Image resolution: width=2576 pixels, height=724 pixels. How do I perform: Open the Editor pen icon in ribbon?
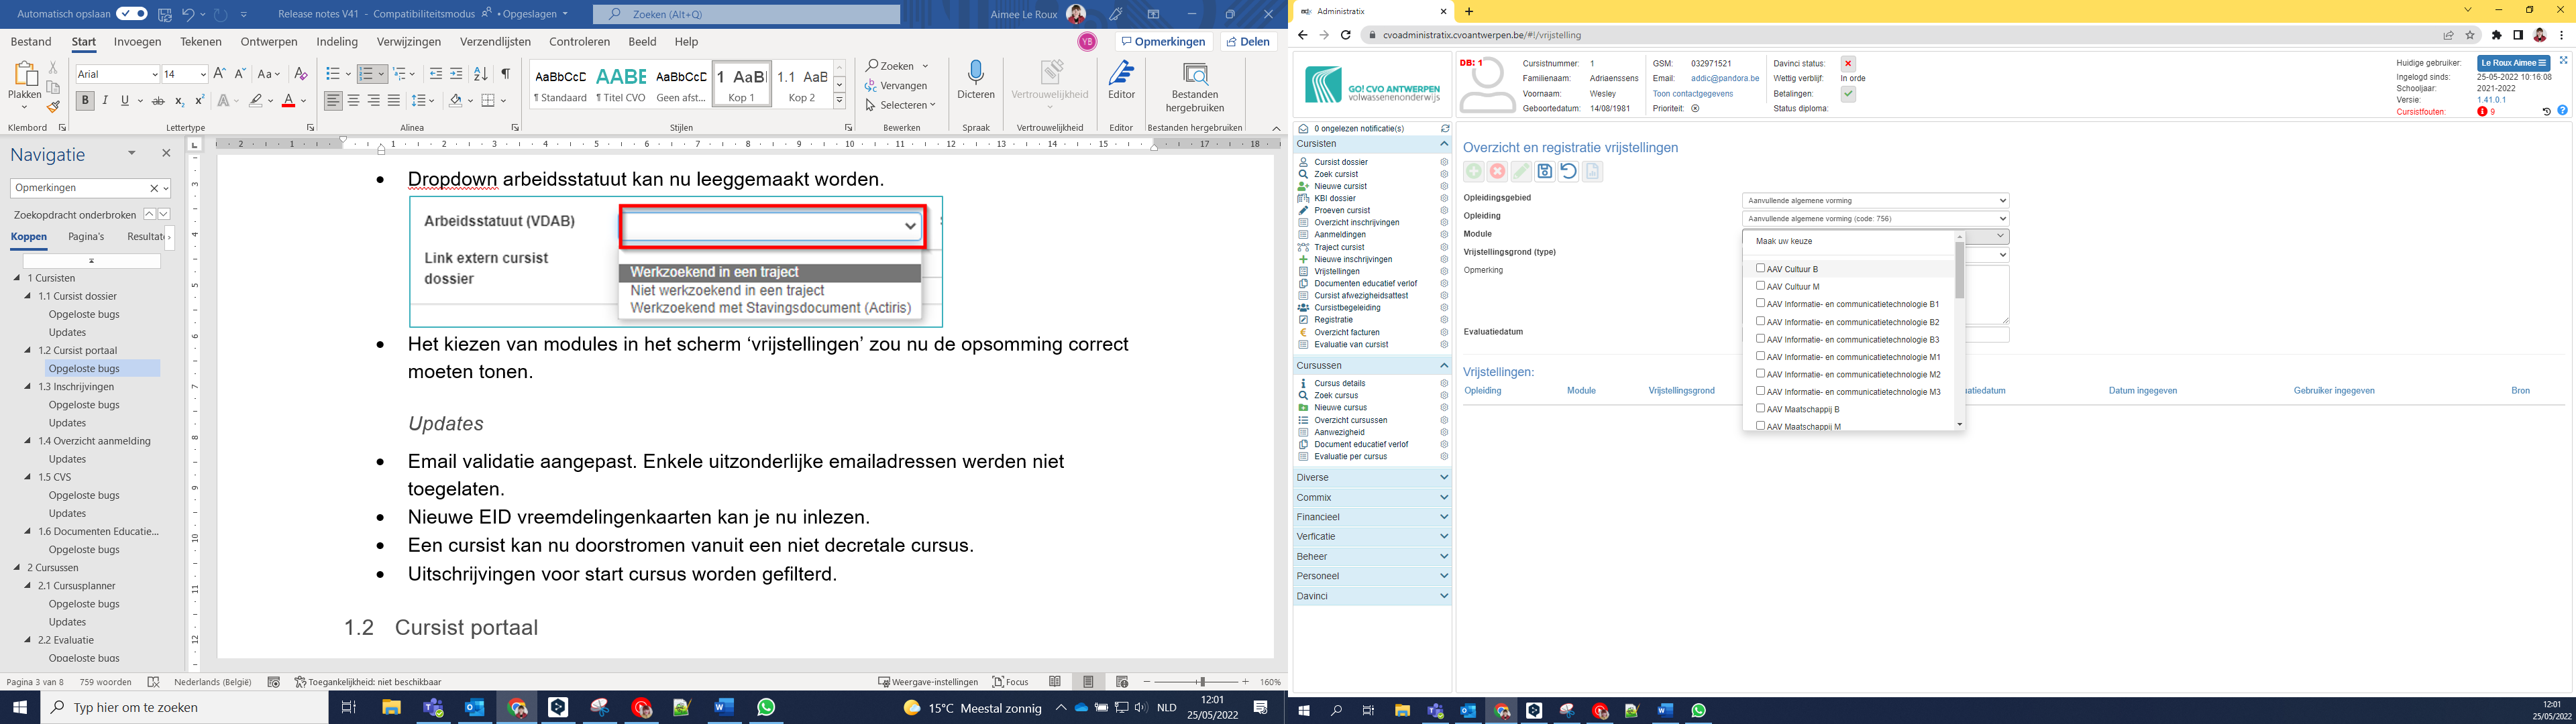pyautogui.click(x=1121, y=74)
